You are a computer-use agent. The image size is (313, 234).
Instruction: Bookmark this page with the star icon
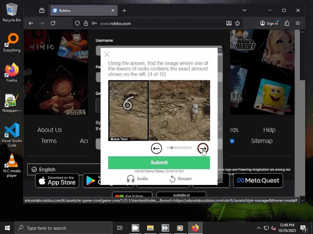[237, 23]
